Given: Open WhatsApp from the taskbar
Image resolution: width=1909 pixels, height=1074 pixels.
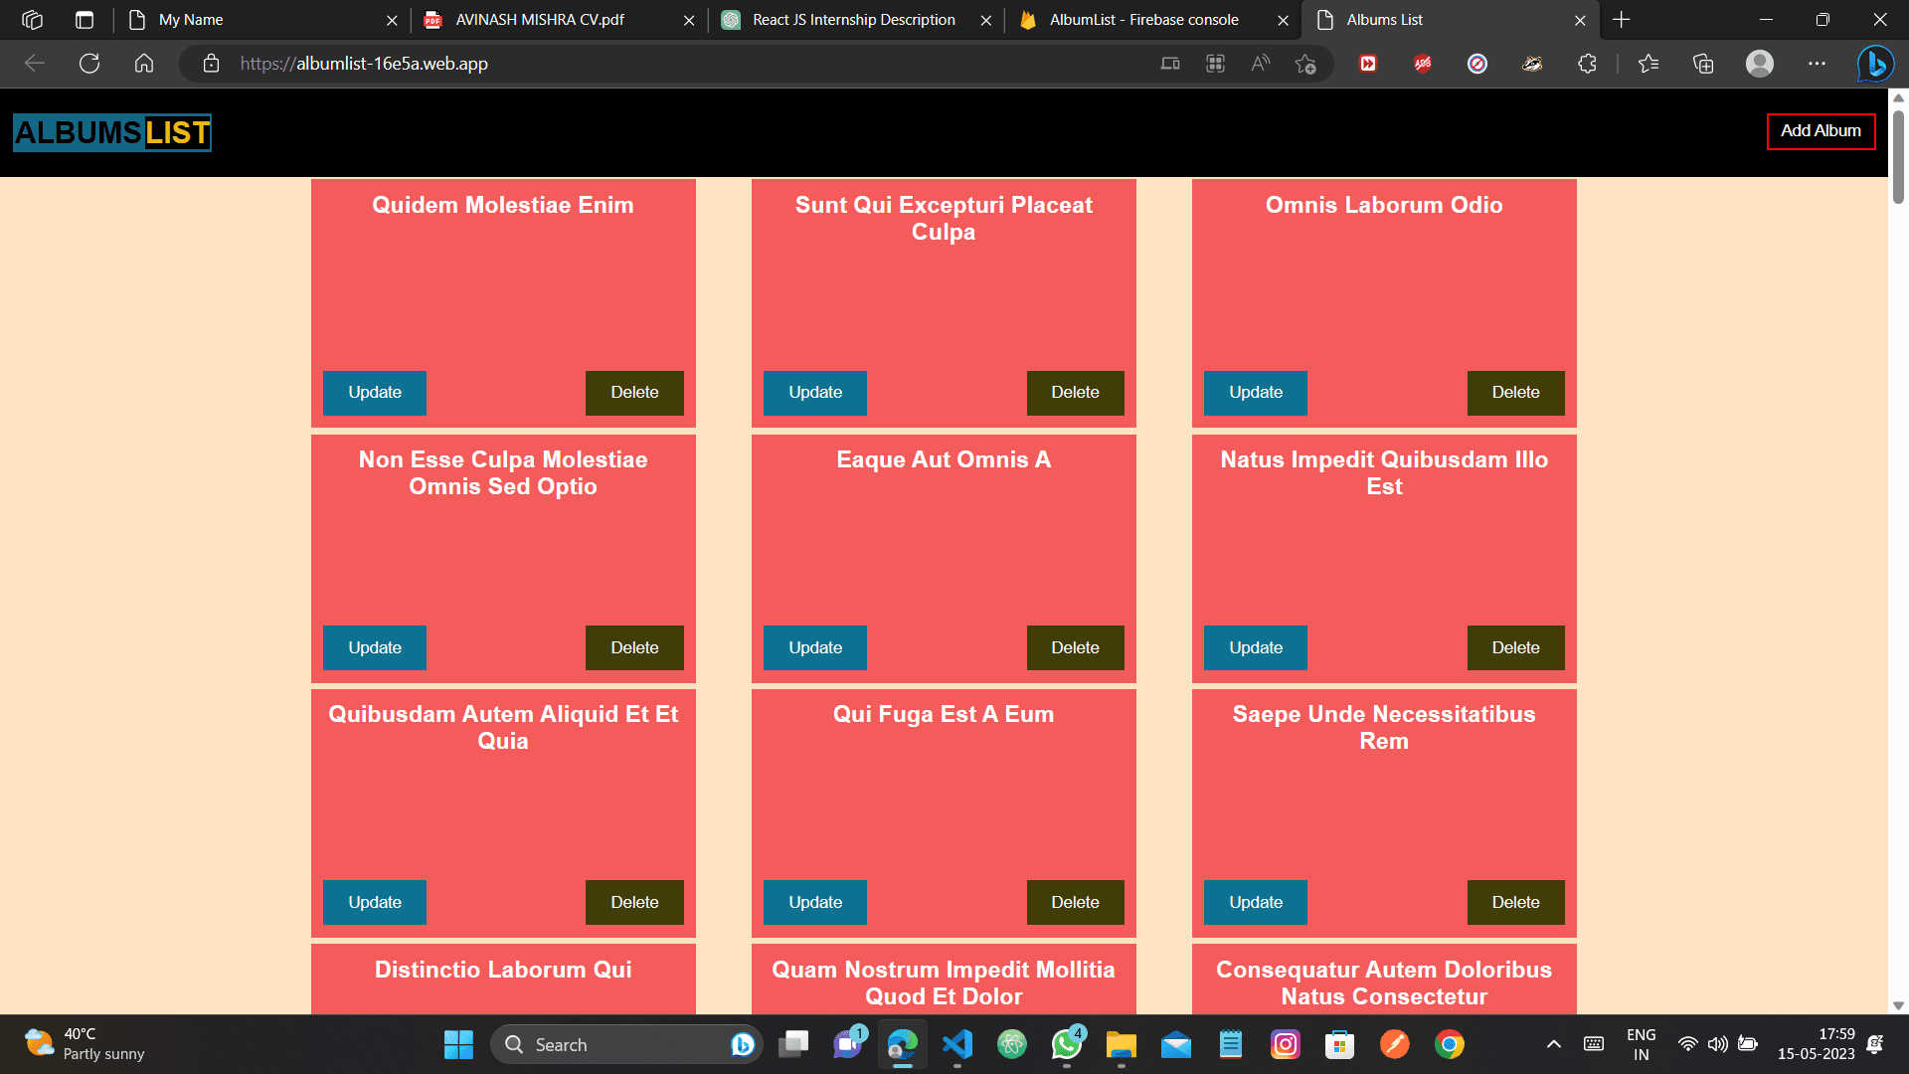Looking at the screenshot, I should (x=1066, y=1044).
